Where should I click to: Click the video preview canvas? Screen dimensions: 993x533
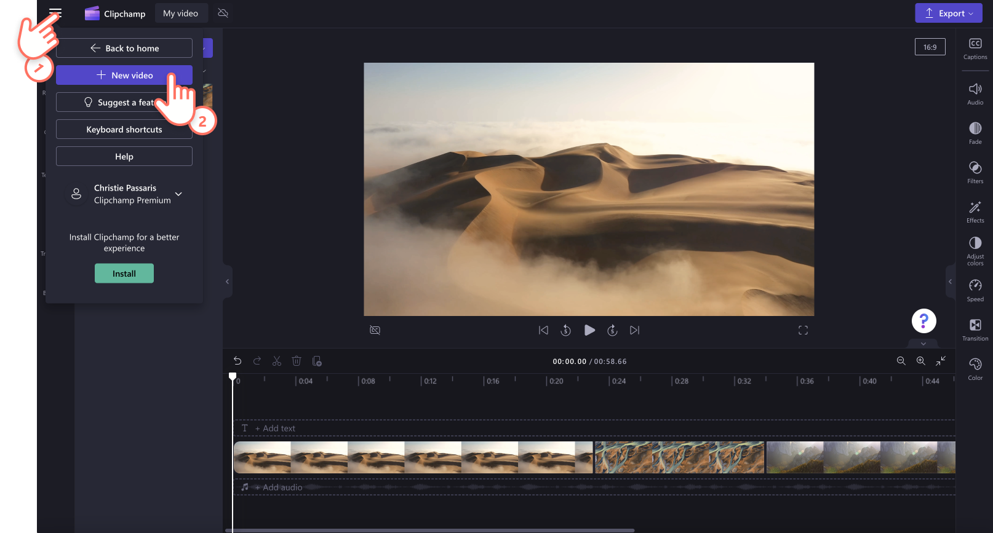pyautogui.click(x=589, y=189)
